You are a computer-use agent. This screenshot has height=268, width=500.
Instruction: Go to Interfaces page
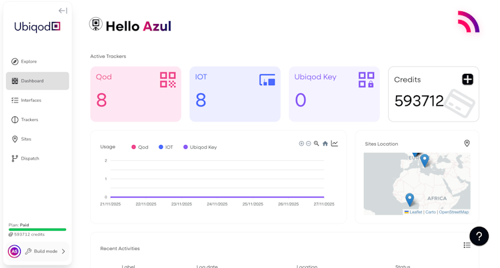pyautogui.click(x=37, y=100)
